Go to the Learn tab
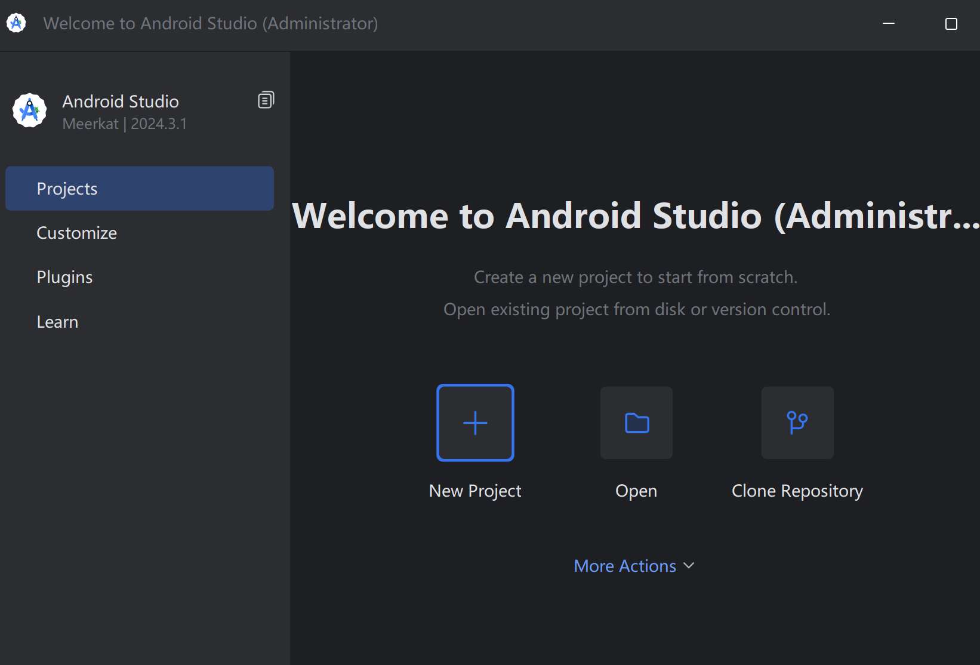The height and width of the screenshot is (665, 980). pos(140,322)
